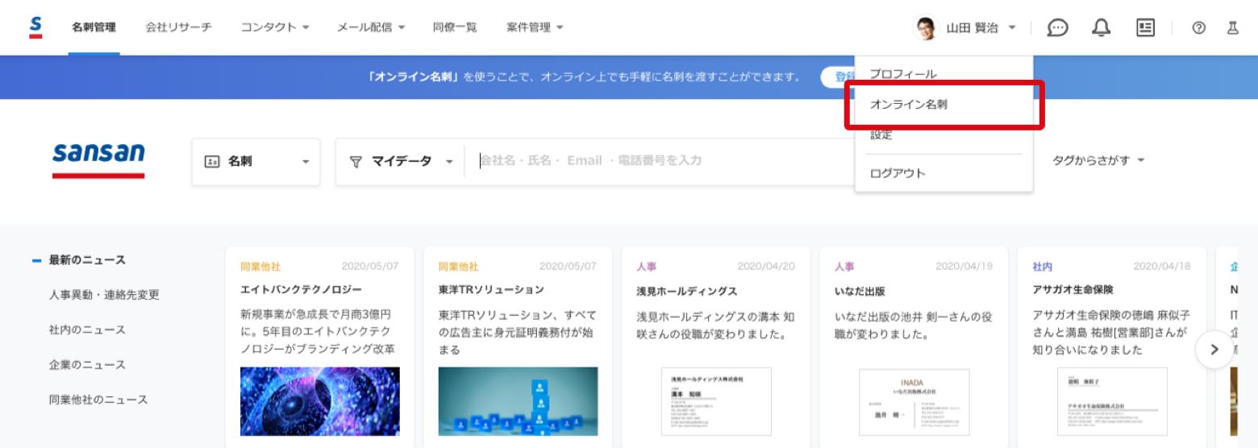This screenshot has height=448, width=1258.
Task: Click the large sansan logo
Action: pos(98,159)
